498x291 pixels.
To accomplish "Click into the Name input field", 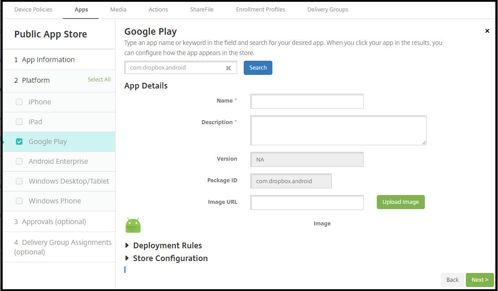I will pyautogui.click(x=307, y=101).
